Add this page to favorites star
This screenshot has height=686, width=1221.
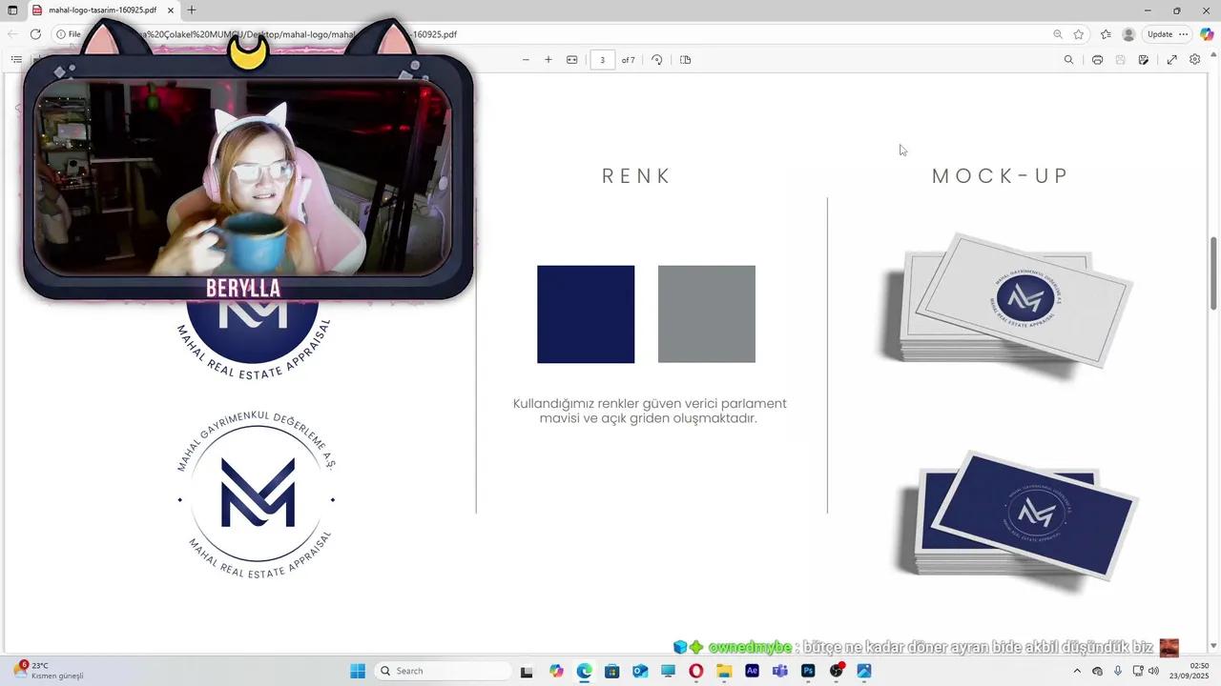pos(1079,34)
